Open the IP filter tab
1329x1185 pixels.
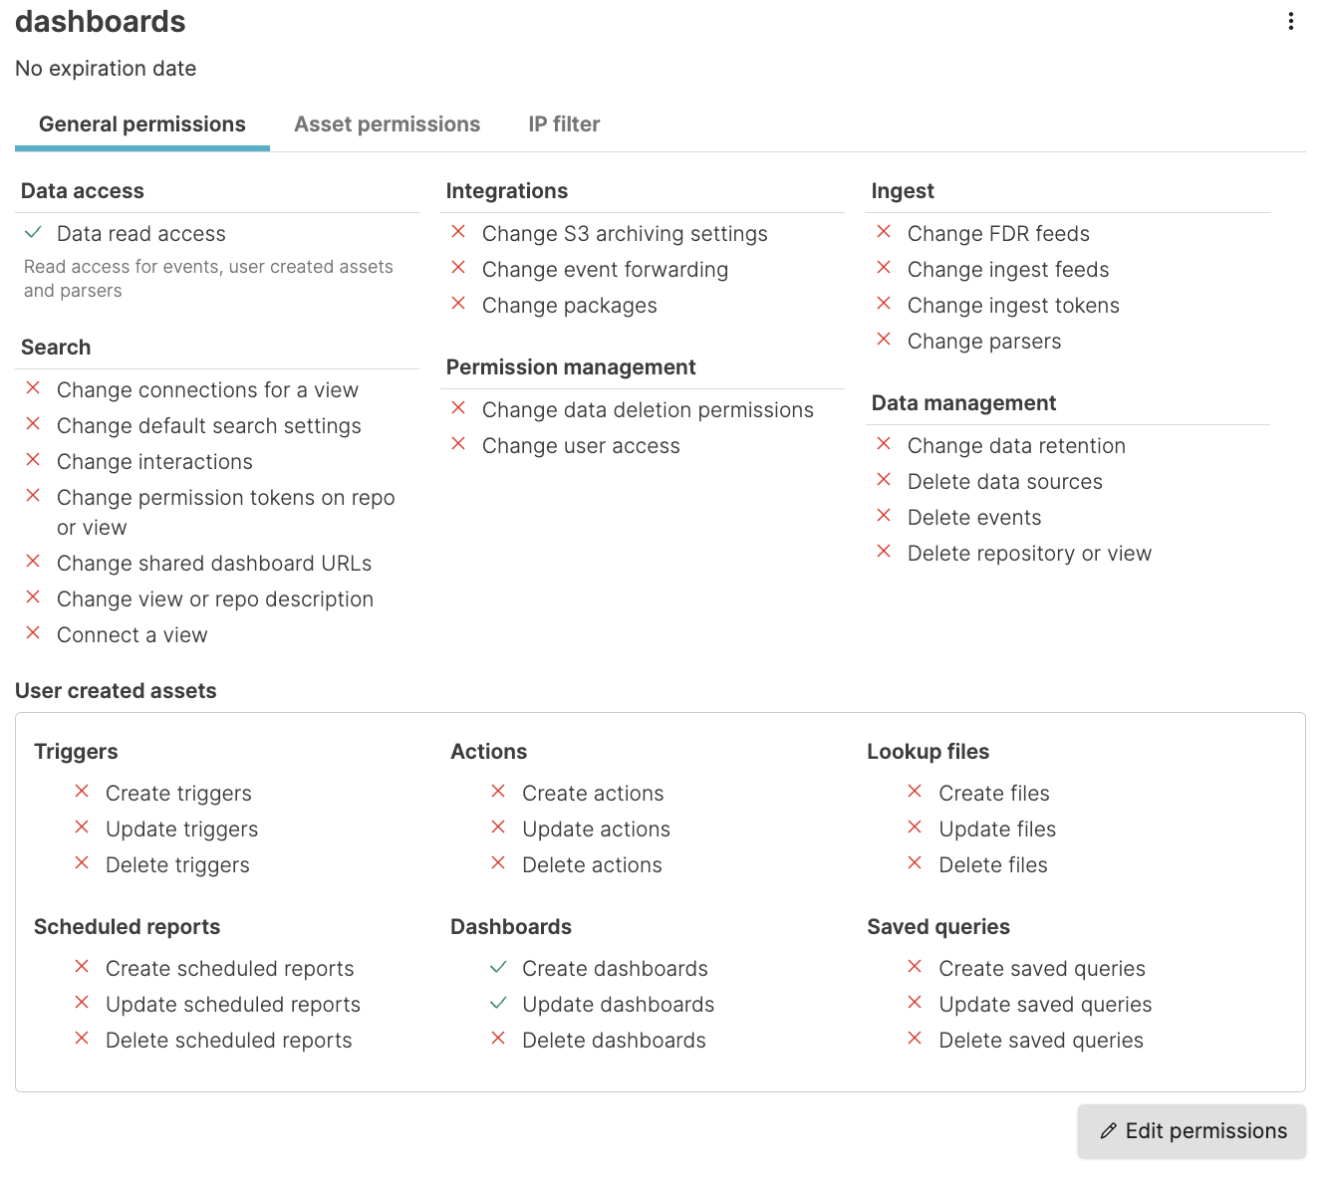coord(564,124)
